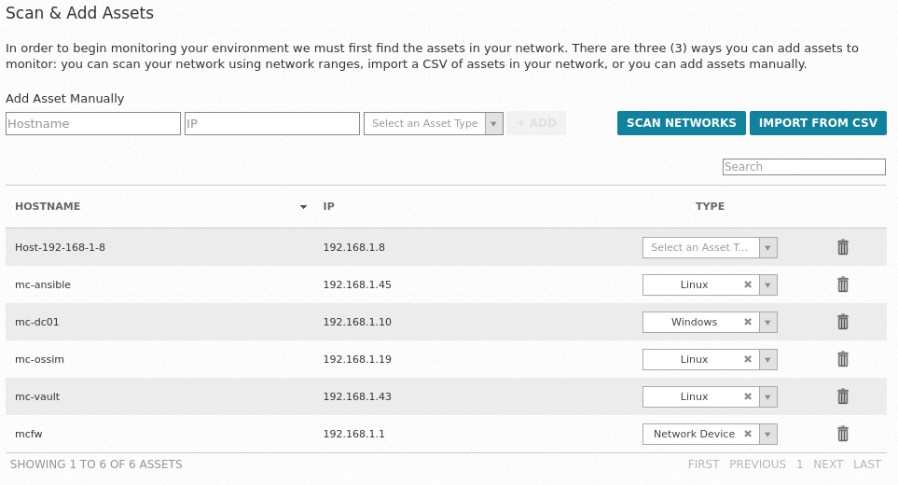This screenshot has height=485, width=898.
Task: Sort table by Hostname column
Action: point(48,206)
